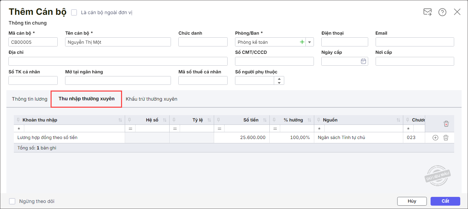The height and width of the screenshot is (209, 468).
Task: Open the Khấu trừ thường xuyên tab
Action: (151, 99)
